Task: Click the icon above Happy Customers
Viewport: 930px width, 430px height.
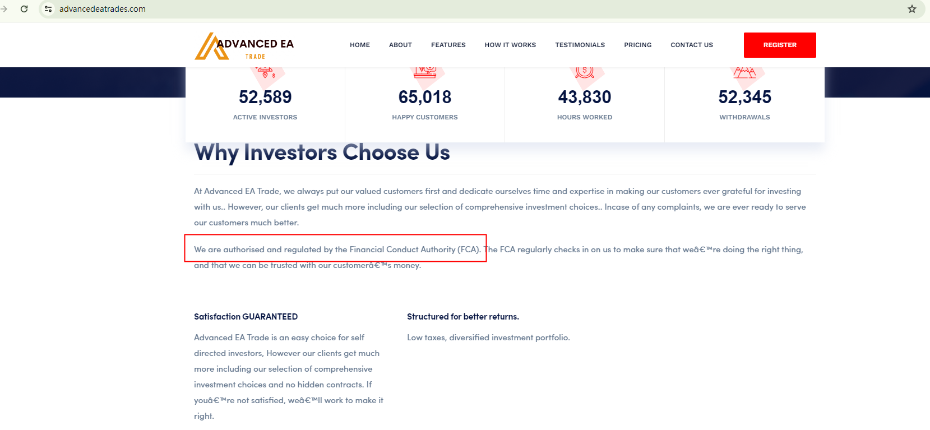Action: point(425,72)
